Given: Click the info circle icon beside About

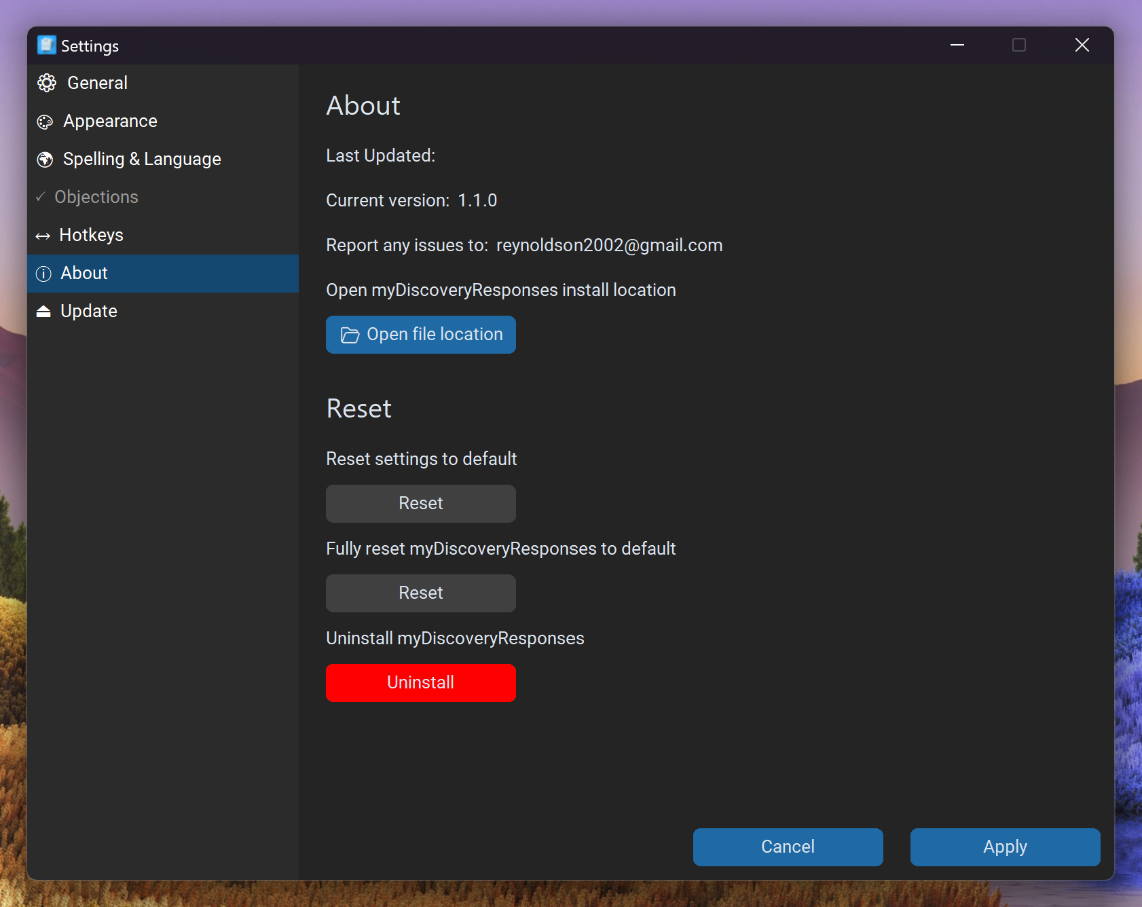Looking at the screenshot, I should [43, 274].
